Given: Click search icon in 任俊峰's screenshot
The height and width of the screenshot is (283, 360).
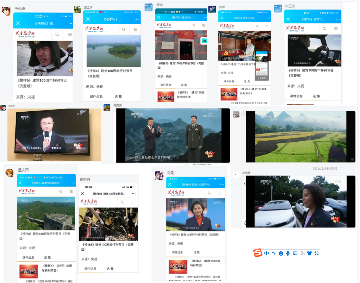Looking at the screenshot, I should [57, 34].
